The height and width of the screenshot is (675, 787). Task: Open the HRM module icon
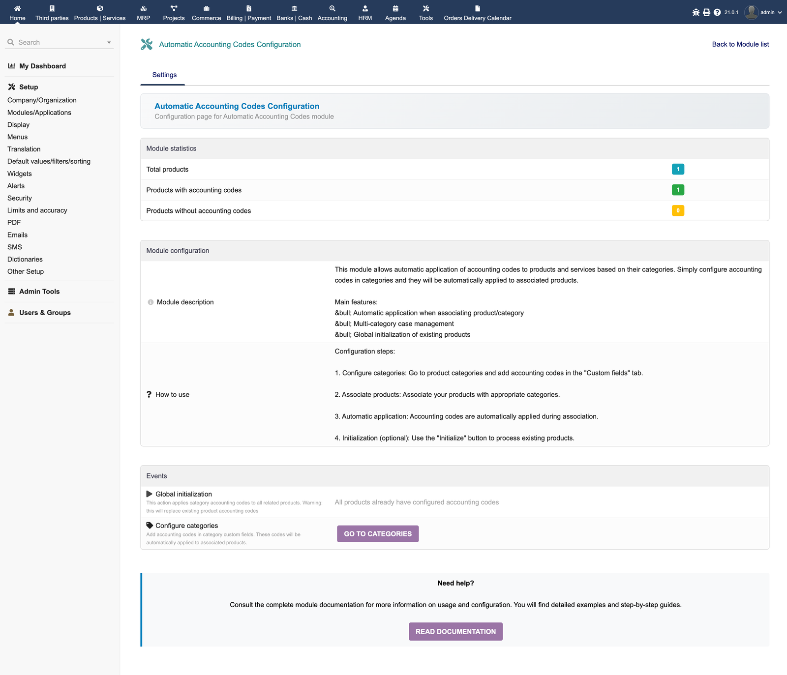click(x=365, y=8)
